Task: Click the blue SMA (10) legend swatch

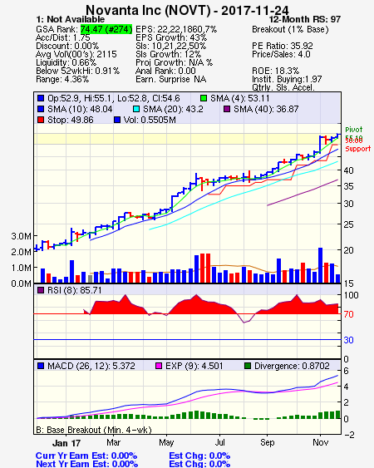Action: click(41, 109)
